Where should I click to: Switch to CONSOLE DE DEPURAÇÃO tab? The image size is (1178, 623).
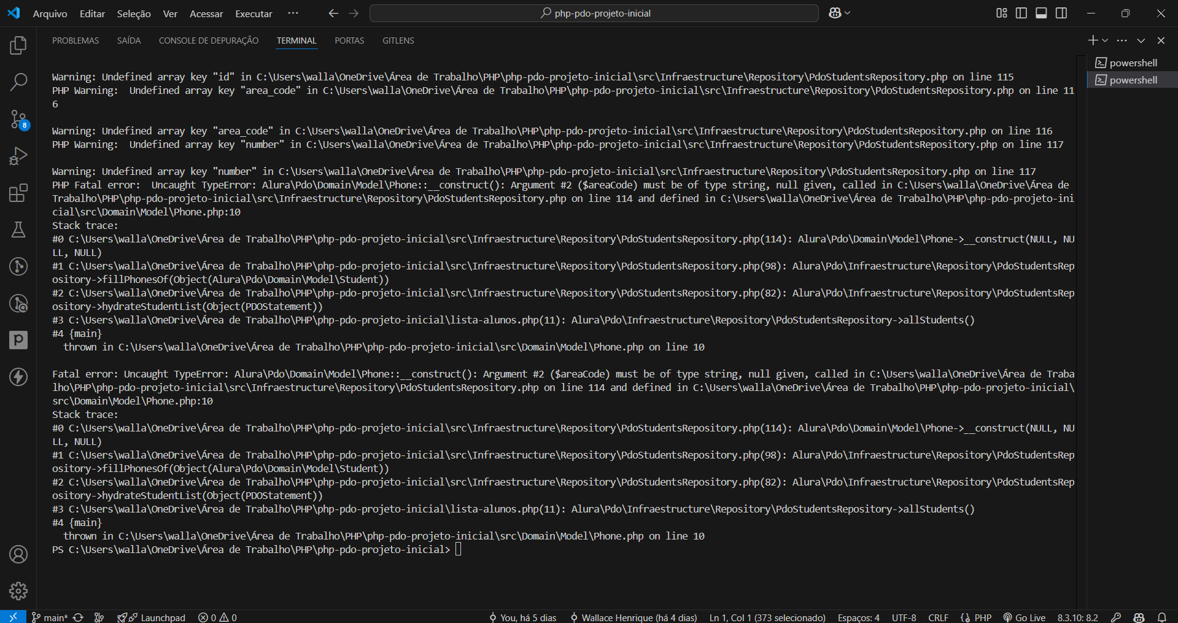[209, 41]
